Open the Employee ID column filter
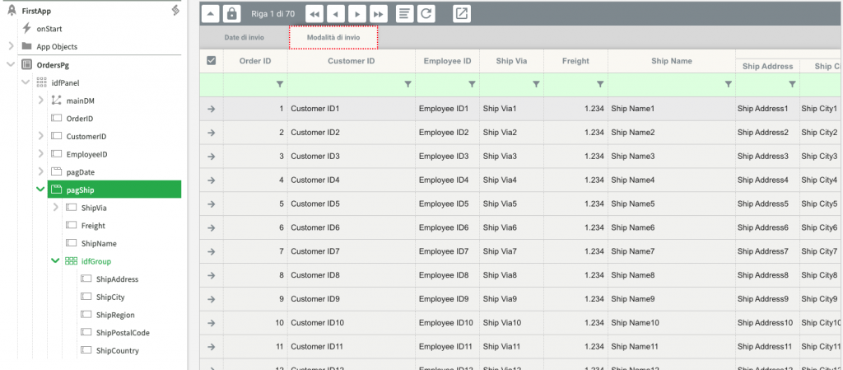This screenshot has width=843, height=370. pyautogui.click(x=472, y=84)
